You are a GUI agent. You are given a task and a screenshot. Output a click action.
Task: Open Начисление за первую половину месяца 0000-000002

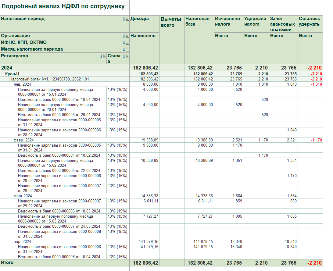56,107
